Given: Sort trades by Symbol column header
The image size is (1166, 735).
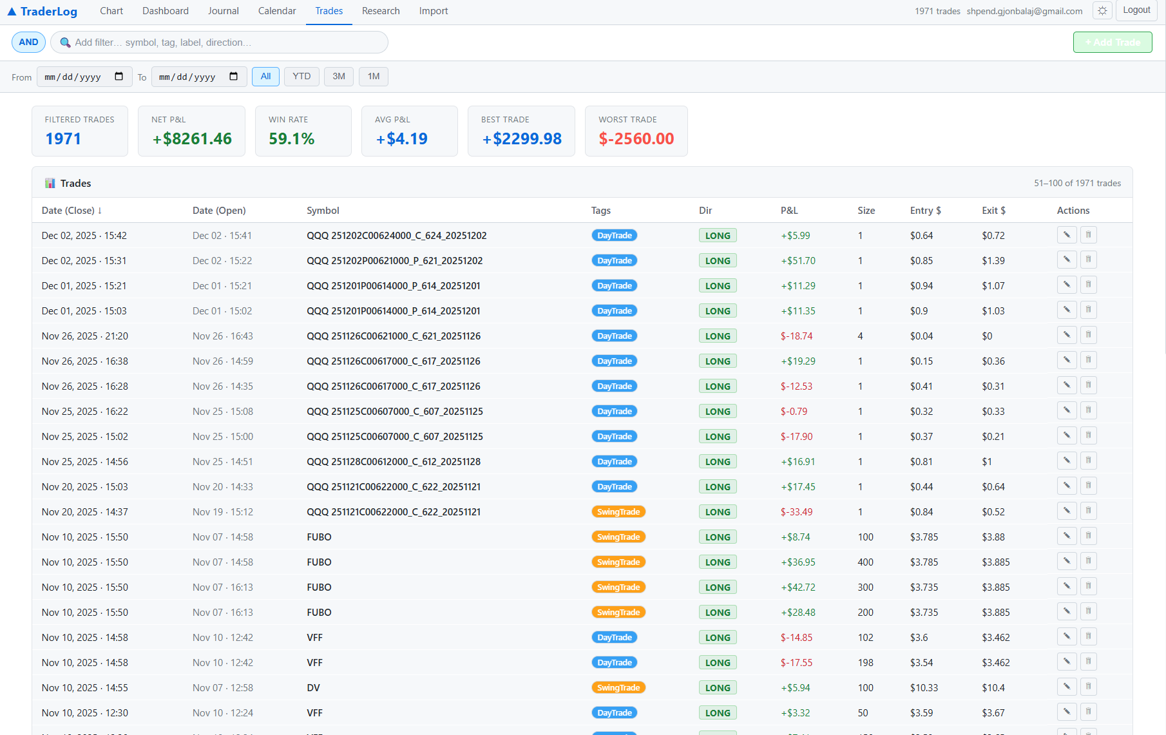Looking at the screenshot, I should coord(323,211).
